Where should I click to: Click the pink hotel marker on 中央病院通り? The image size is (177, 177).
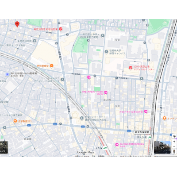click(88, 77)
